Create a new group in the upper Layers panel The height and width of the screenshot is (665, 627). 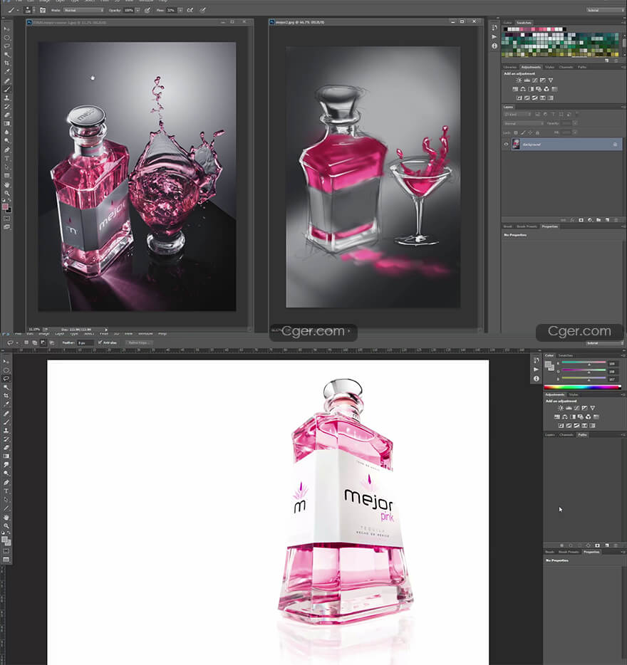pyautogui.click(x=598, y=220)
